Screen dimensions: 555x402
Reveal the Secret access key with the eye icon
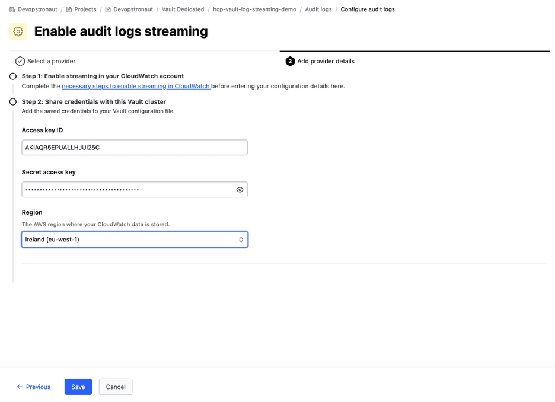240,189
